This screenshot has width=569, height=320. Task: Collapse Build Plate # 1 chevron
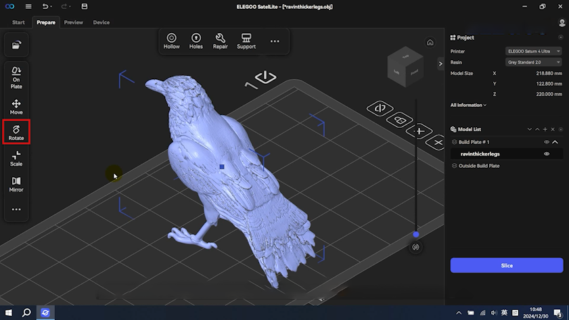click(x=555, y=142)
